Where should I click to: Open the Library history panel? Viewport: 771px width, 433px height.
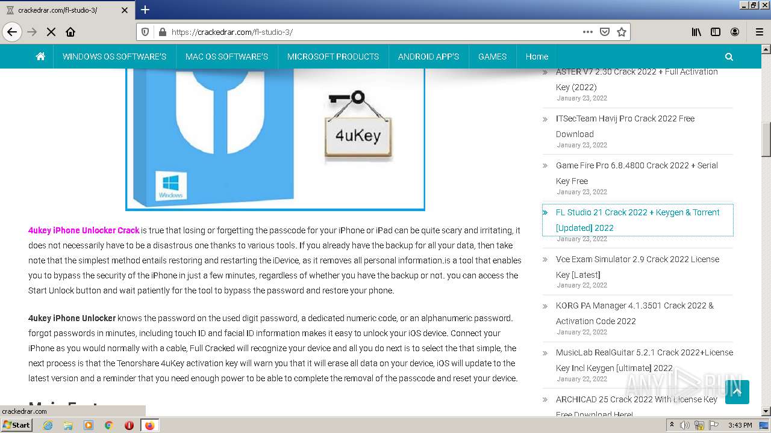[696, 32]
